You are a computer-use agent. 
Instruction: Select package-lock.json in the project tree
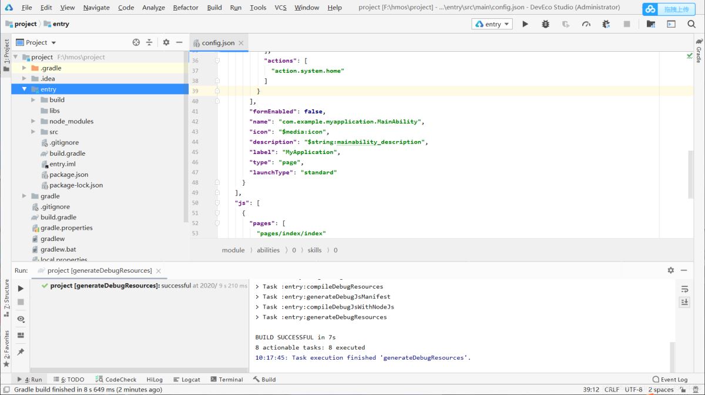(76, 185)
